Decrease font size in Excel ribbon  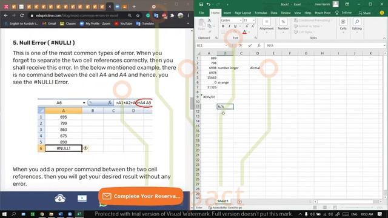click(x=253, y=26)
